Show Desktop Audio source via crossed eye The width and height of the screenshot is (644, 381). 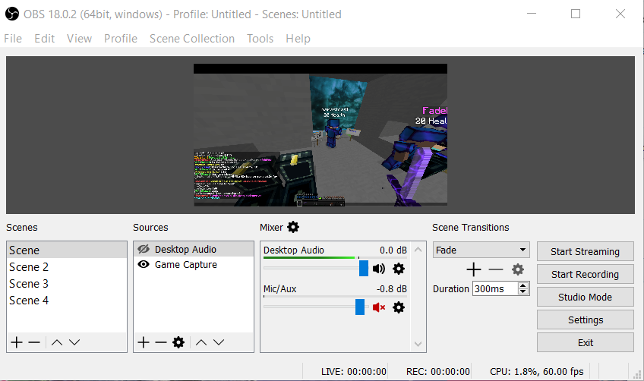[144, 249]
